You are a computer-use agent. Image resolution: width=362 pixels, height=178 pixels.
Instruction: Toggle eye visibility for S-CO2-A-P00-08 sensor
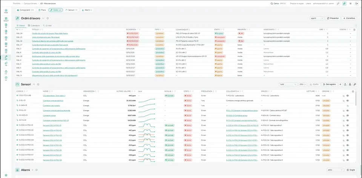coord(348,160)
